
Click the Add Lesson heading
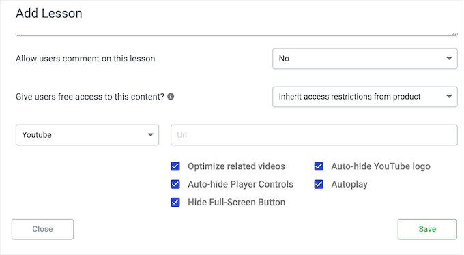[49, 14]
